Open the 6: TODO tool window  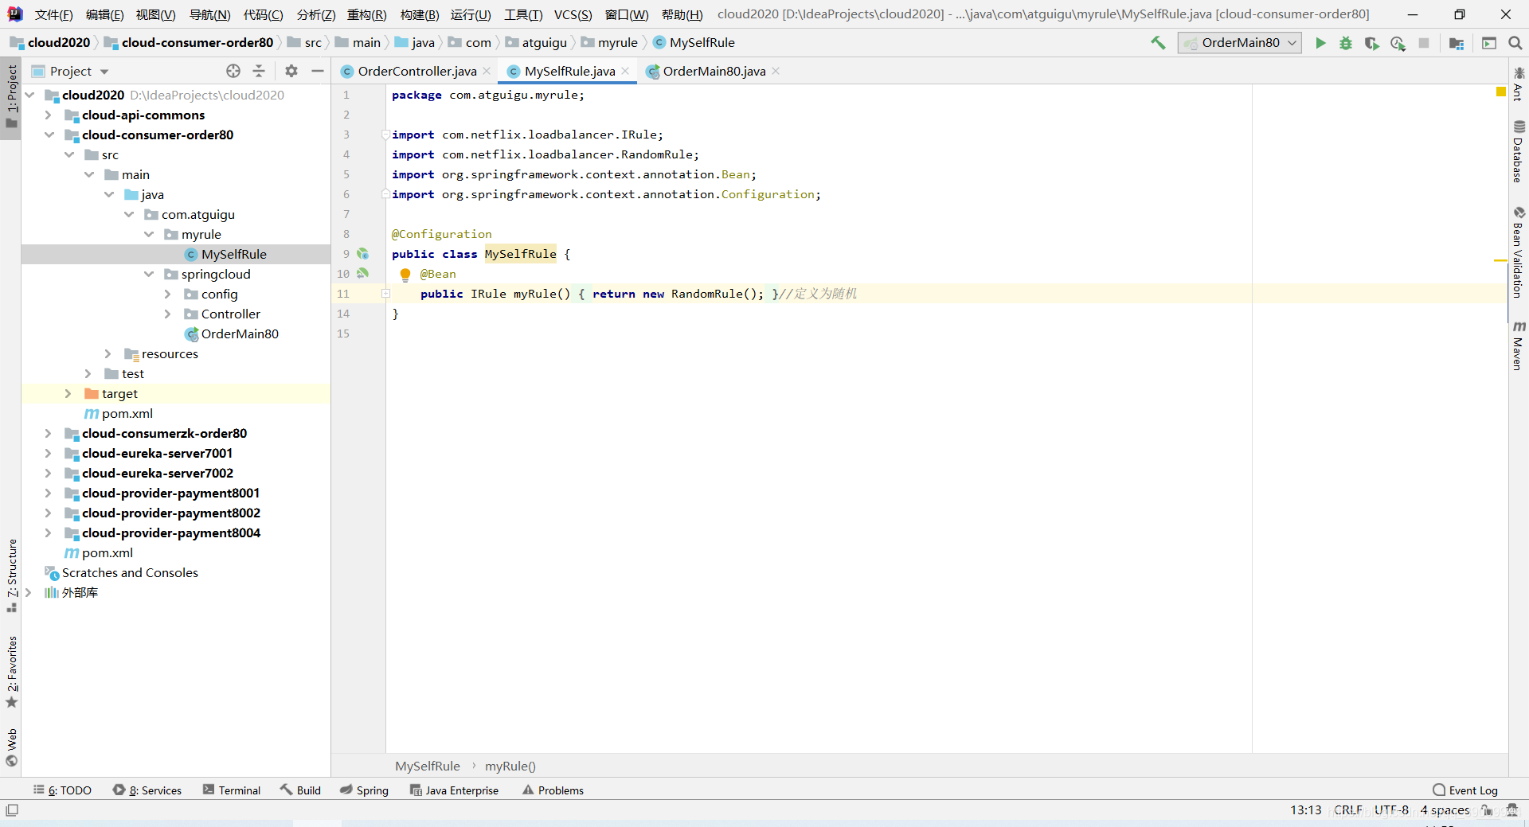click(63, 790)
